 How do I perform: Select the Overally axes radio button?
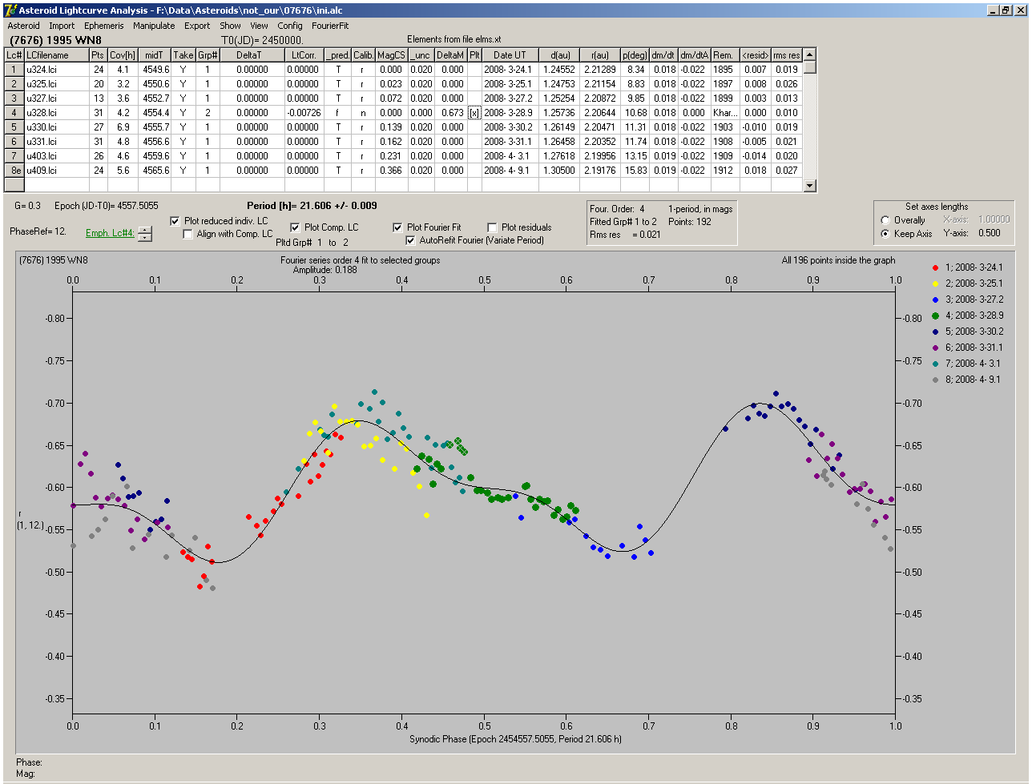(x=885, y=220)
